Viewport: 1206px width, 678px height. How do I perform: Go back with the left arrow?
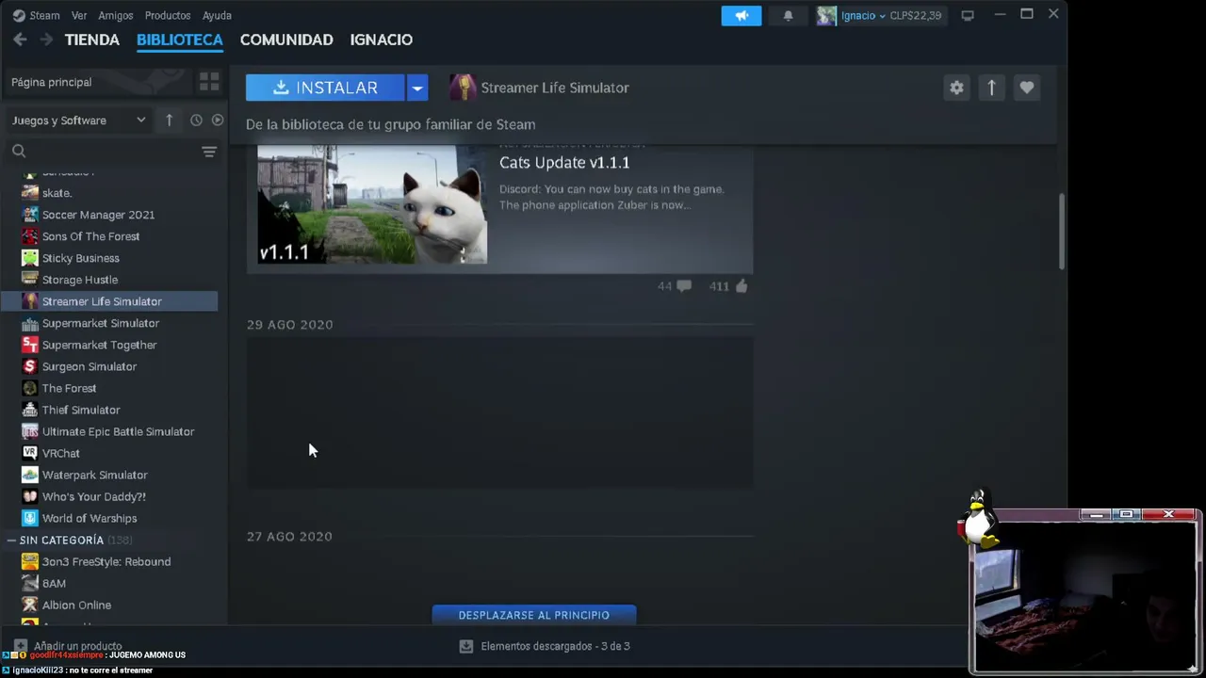pos(20,40)
